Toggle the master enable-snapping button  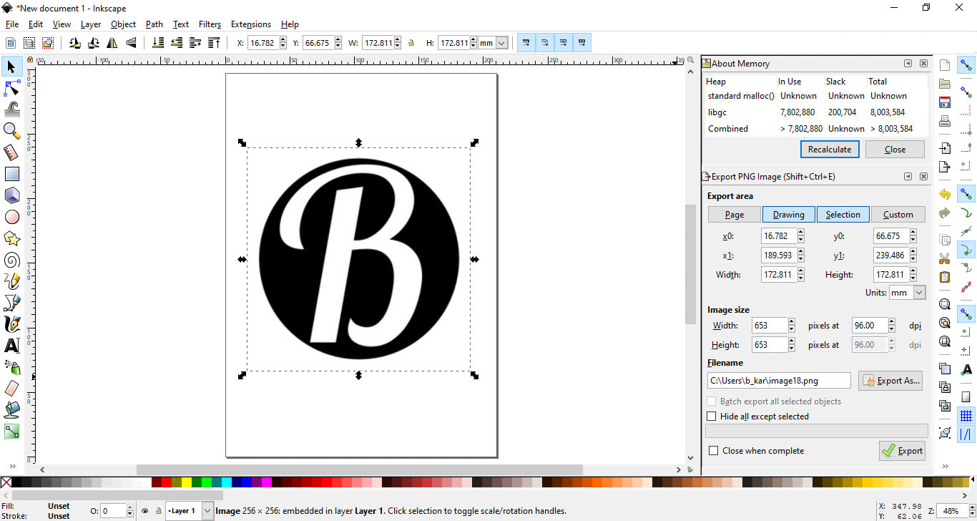pyautogui.click(x=966, y=66)
